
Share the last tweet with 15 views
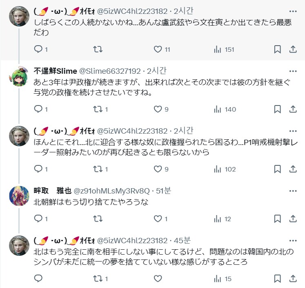point(293,279)
